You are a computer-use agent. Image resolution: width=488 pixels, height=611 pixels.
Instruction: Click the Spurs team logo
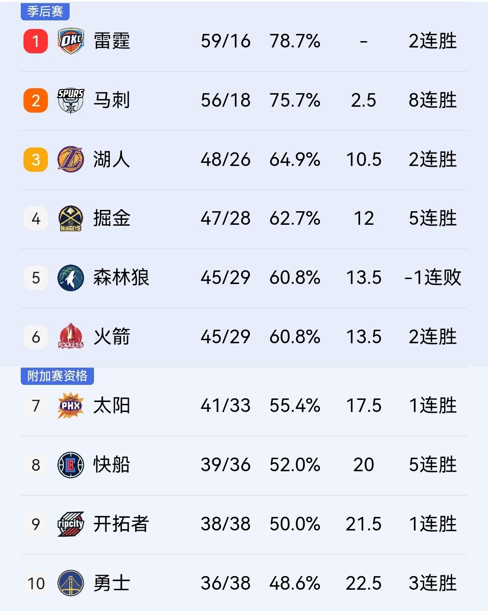pos(70,100)
